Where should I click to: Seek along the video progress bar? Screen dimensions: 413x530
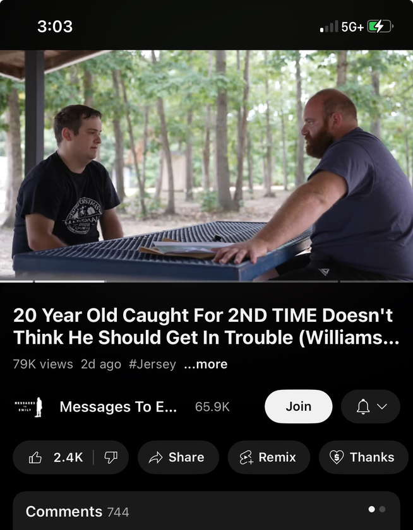click(206, 281)
